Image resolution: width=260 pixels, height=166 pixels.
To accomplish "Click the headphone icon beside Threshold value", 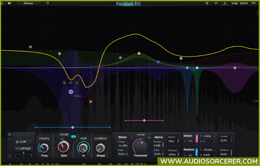I will click(132, 137).
